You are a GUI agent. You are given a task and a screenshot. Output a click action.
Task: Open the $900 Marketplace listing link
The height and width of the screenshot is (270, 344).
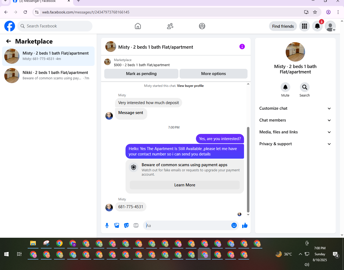click(142, 65)
